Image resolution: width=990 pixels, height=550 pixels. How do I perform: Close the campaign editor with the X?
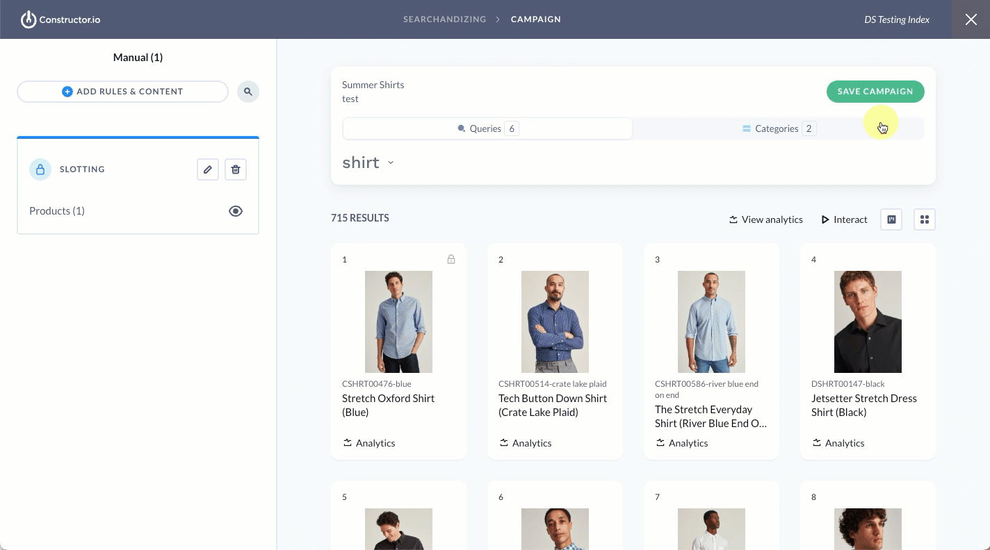971,19
